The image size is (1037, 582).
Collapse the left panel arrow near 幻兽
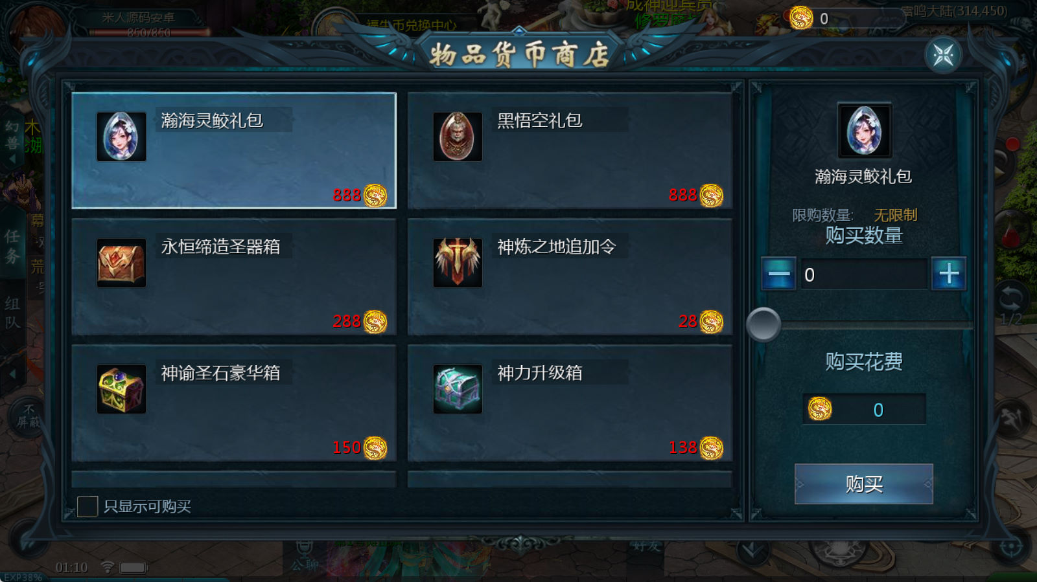[12, 159]
